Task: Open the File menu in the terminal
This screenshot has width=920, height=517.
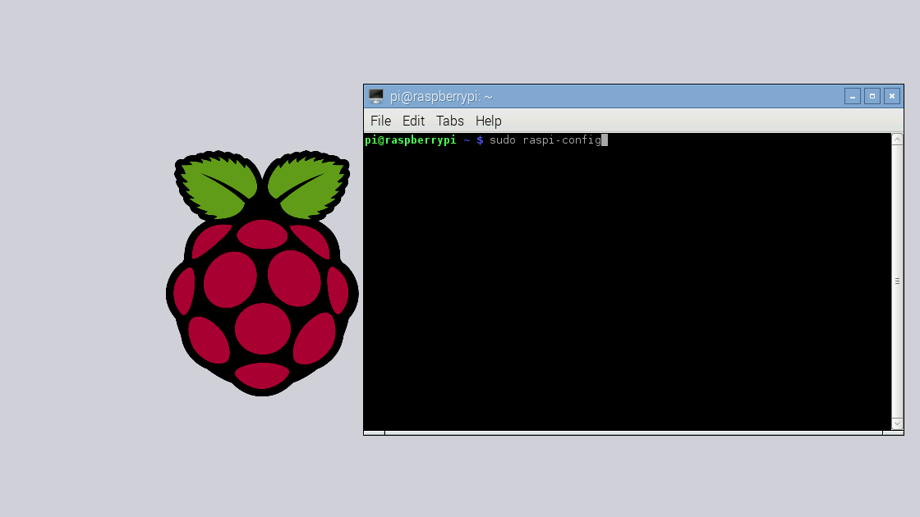Action: (x=380, y=121)
